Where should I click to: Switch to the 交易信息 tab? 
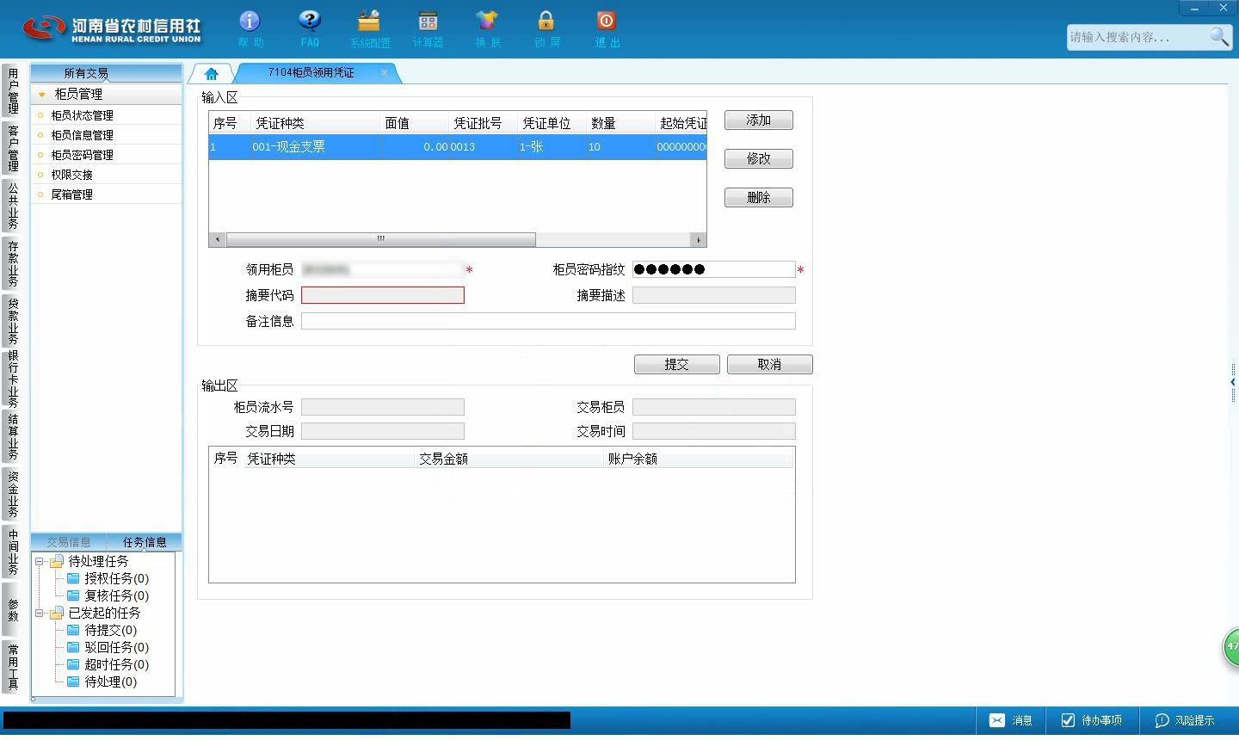[x=69, y=542]
